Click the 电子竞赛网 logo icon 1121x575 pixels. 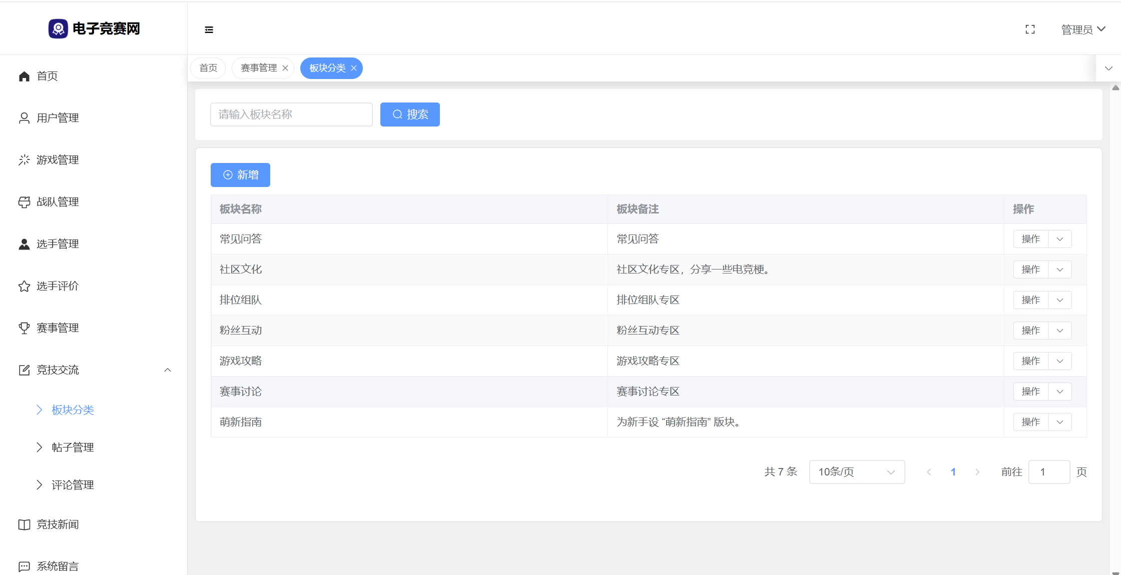point(58,28)
